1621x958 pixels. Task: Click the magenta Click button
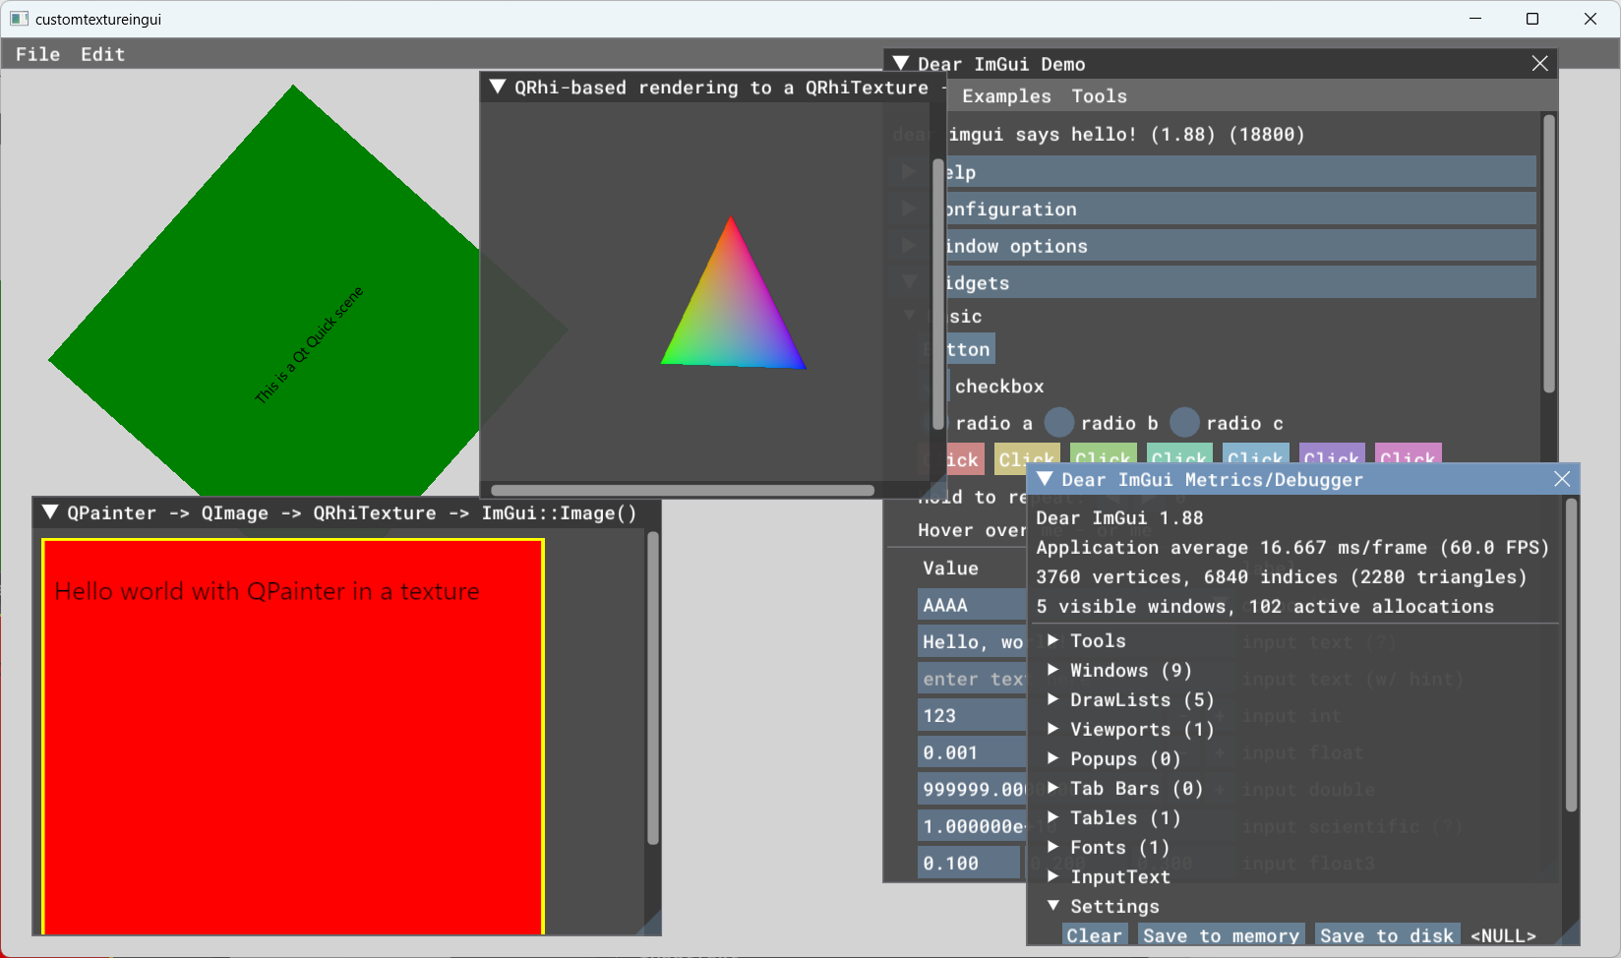(x=1408, y=455)
